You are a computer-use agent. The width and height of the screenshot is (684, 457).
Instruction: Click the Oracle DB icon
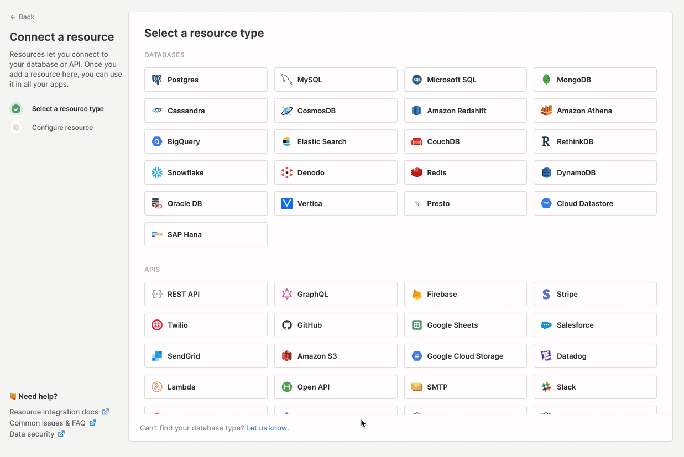pos(157,203)
